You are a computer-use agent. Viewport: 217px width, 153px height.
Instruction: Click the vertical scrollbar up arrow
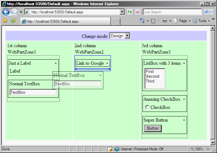pyautogui.click(x=212, y=28)
